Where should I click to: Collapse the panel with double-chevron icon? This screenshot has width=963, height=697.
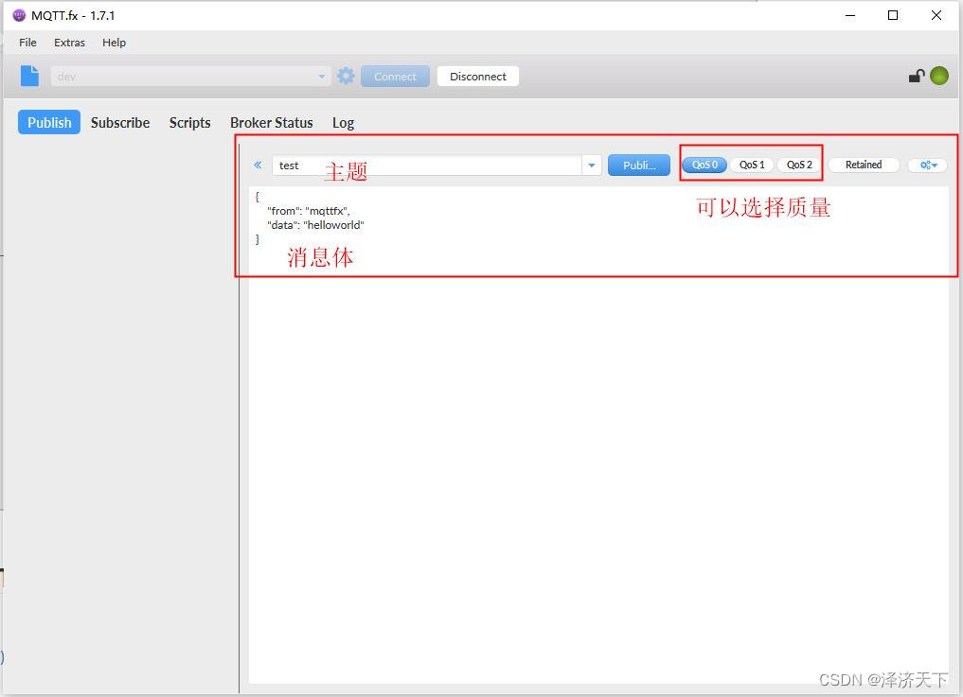point(258,166)
